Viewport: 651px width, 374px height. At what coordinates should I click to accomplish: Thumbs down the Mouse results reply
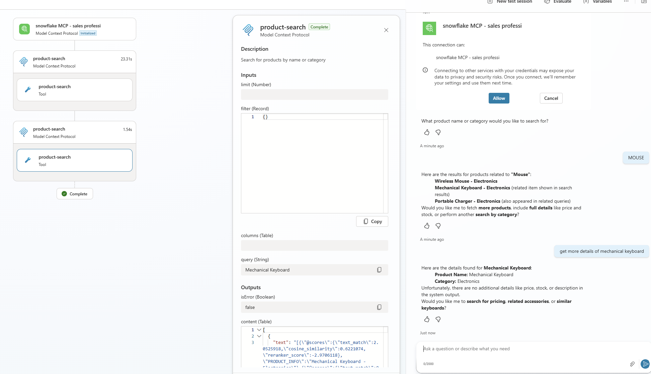point(438,226)
